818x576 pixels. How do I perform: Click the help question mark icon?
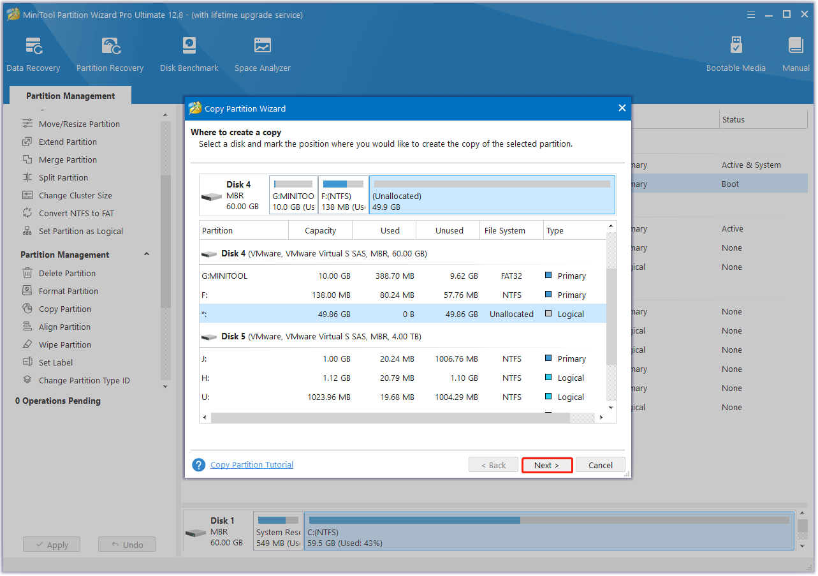199,465
